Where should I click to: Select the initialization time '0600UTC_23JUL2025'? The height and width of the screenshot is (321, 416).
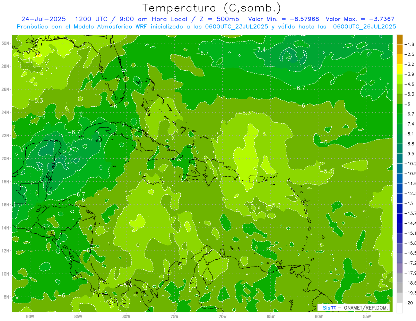click(236, 26)
